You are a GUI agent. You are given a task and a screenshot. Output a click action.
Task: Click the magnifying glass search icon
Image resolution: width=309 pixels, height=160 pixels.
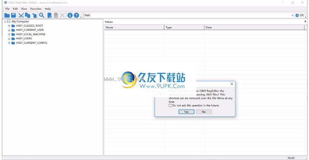click(42, 15)
